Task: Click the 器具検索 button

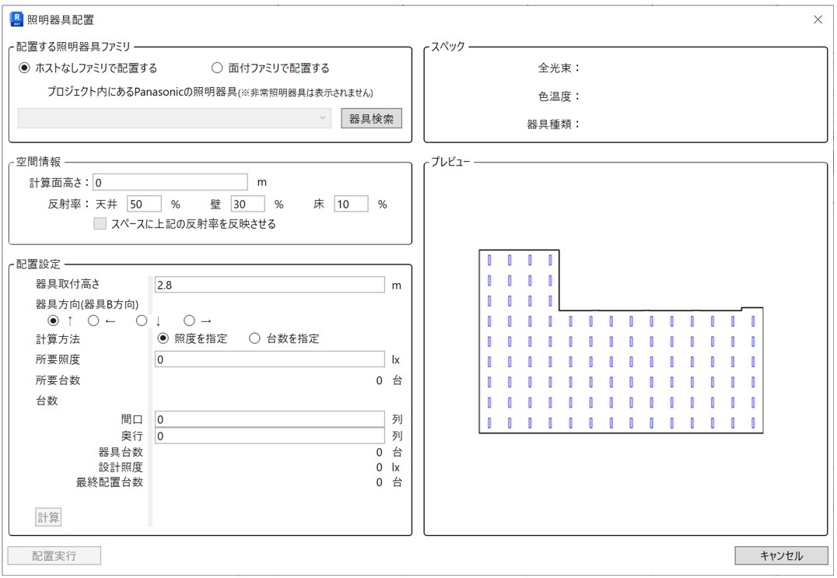Action: click(371, 118)
